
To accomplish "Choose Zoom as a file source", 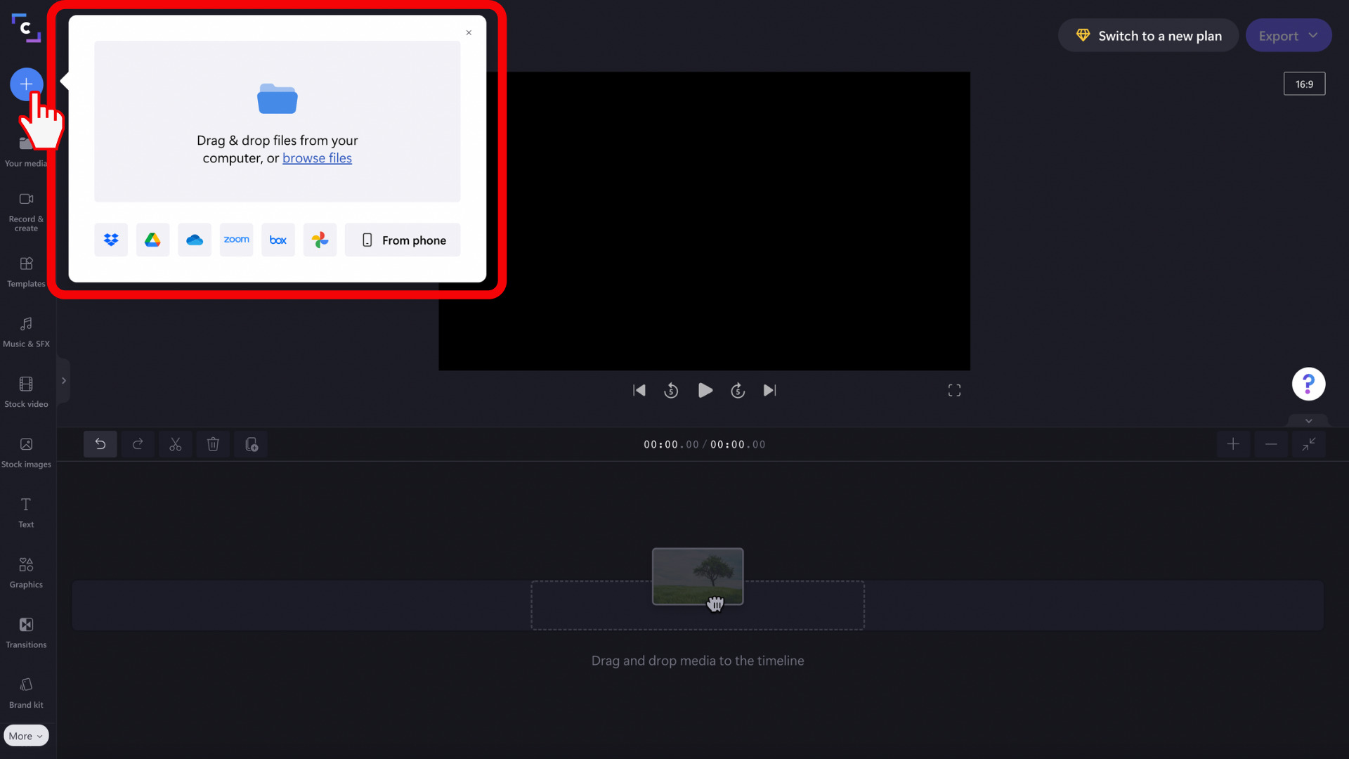I will pos(236,240).
